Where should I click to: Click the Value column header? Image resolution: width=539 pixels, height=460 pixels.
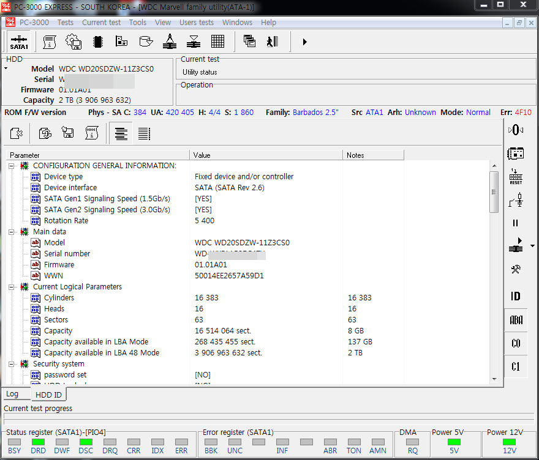[x=266, y=155]
